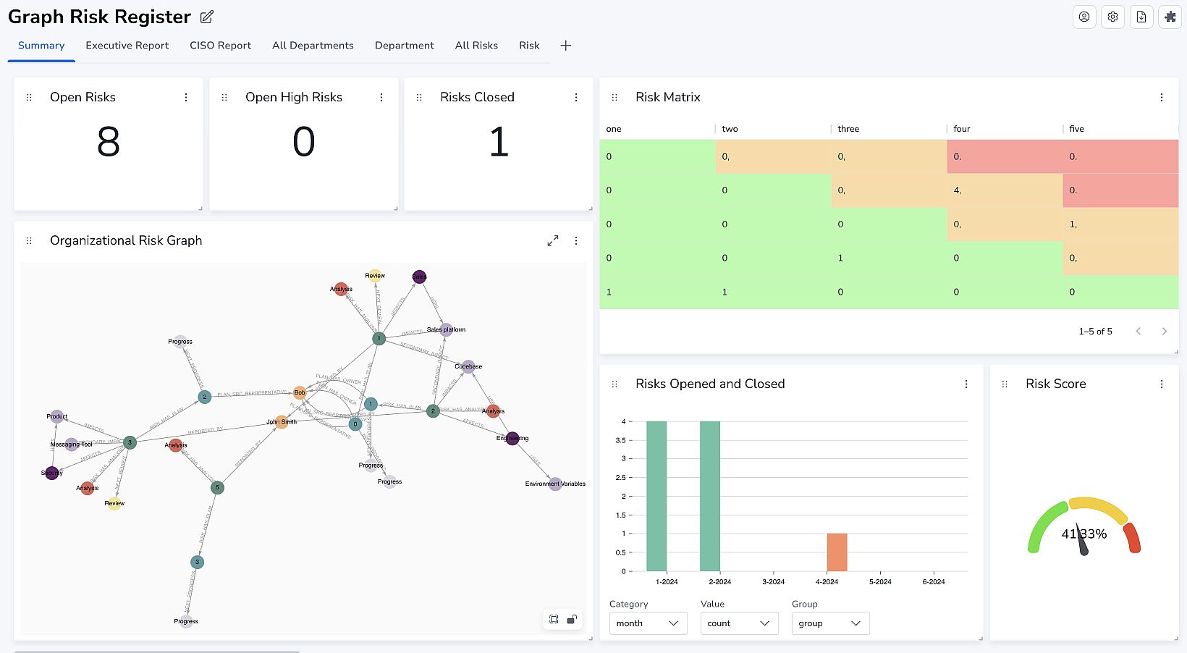Click the orange 4-2024 bar
The width and height of the screenshot is (1187, 653).
(x=837, y=552)
